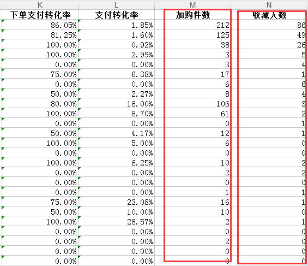Select cell showing 23.08%

(x=117, y=202)
